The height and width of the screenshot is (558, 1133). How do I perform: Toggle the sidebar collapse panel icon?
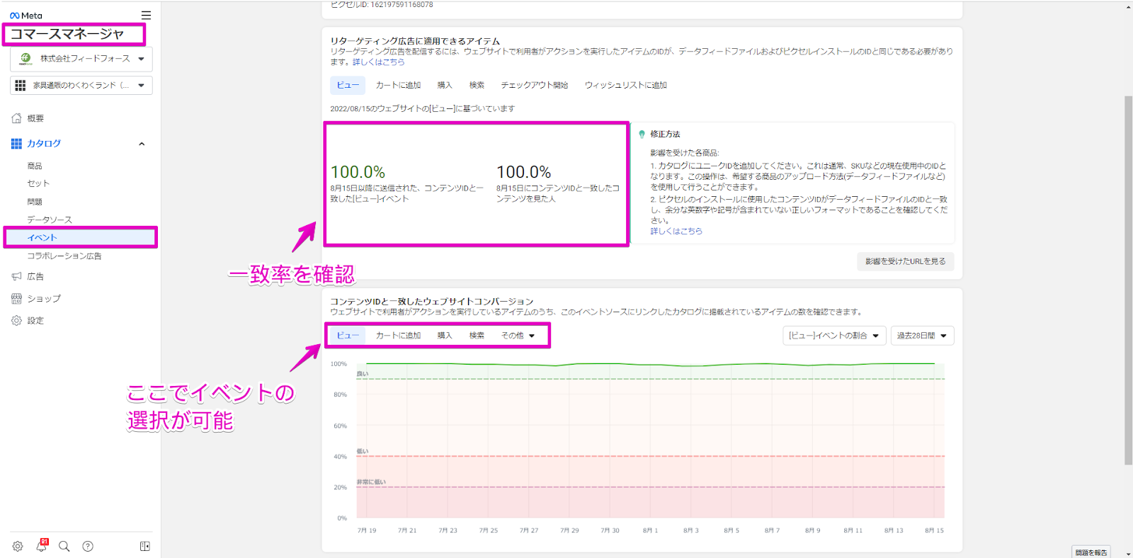pyautogui.click(x=145, y=546)
